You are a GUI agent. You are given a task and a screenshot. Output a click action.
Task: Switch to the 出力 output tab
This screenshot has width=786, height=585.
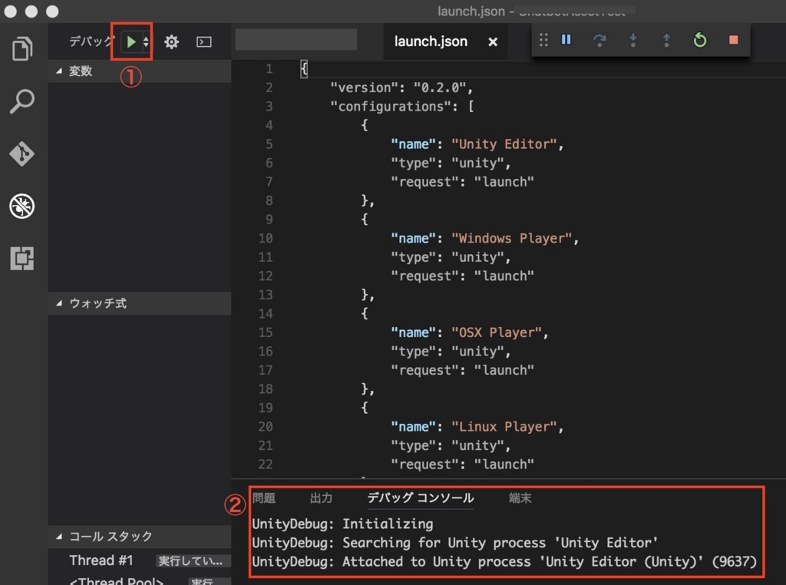click(321, 497)
